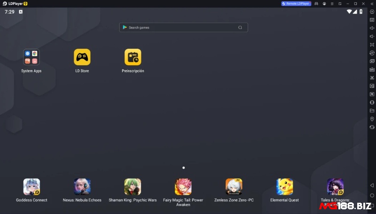Click the Android back triangle button
The height and width of the screenshot is (214, 376).
[372, 185]
